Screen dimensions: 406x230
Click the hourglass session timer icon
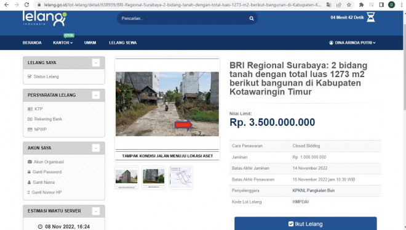[x=371, y=17]
